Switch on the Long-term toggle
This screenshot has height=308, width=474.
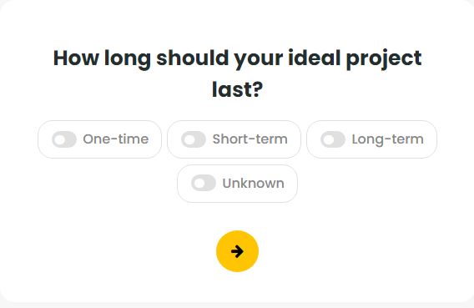point(333,139)
